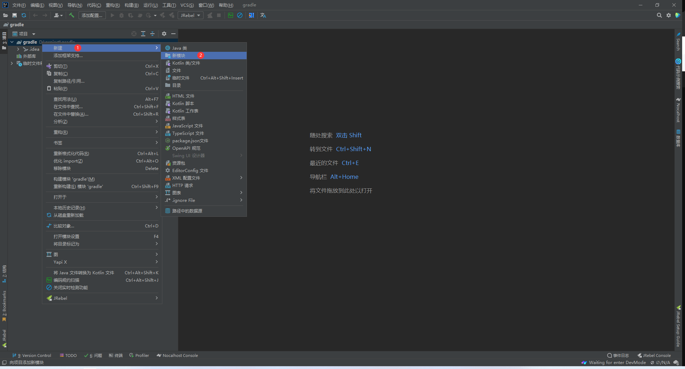The width and height of the screenshot is (685, 369).
Task: Click 'Waiting for enter DevMode' status text
Action: [x=617, y=362]
